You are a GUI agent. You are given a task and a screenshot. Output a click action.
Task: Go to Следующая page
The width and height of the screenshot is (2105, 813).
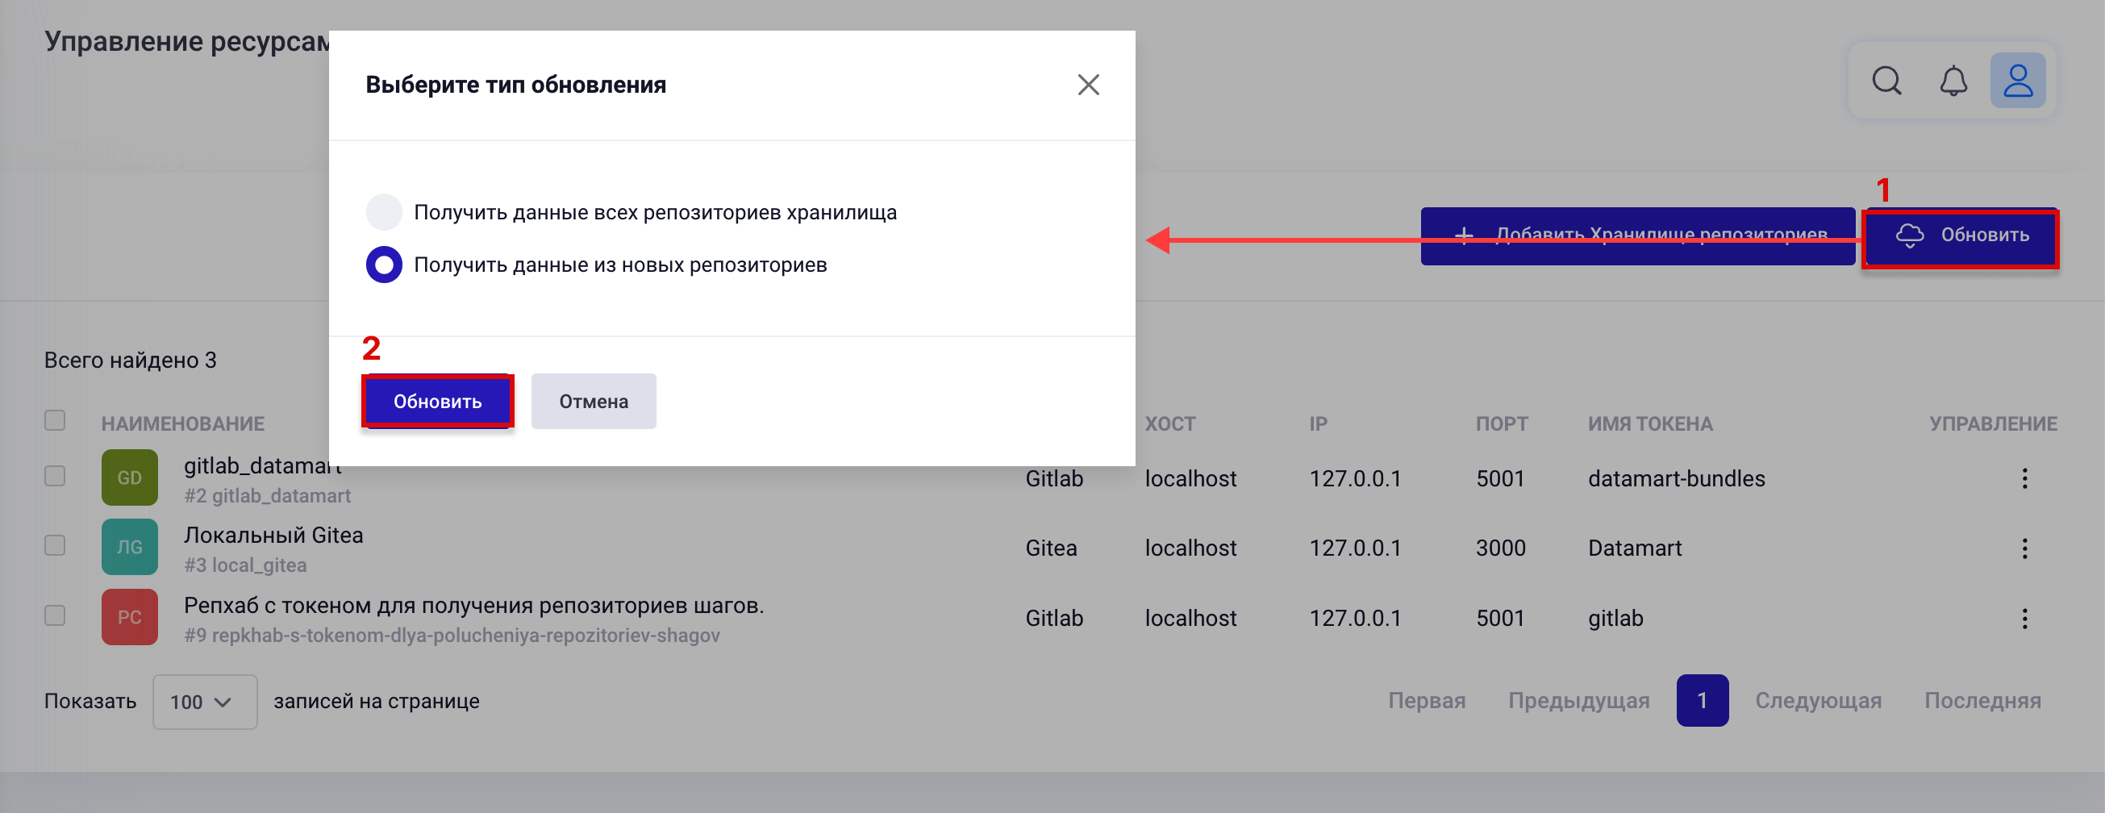(1819, 700)
